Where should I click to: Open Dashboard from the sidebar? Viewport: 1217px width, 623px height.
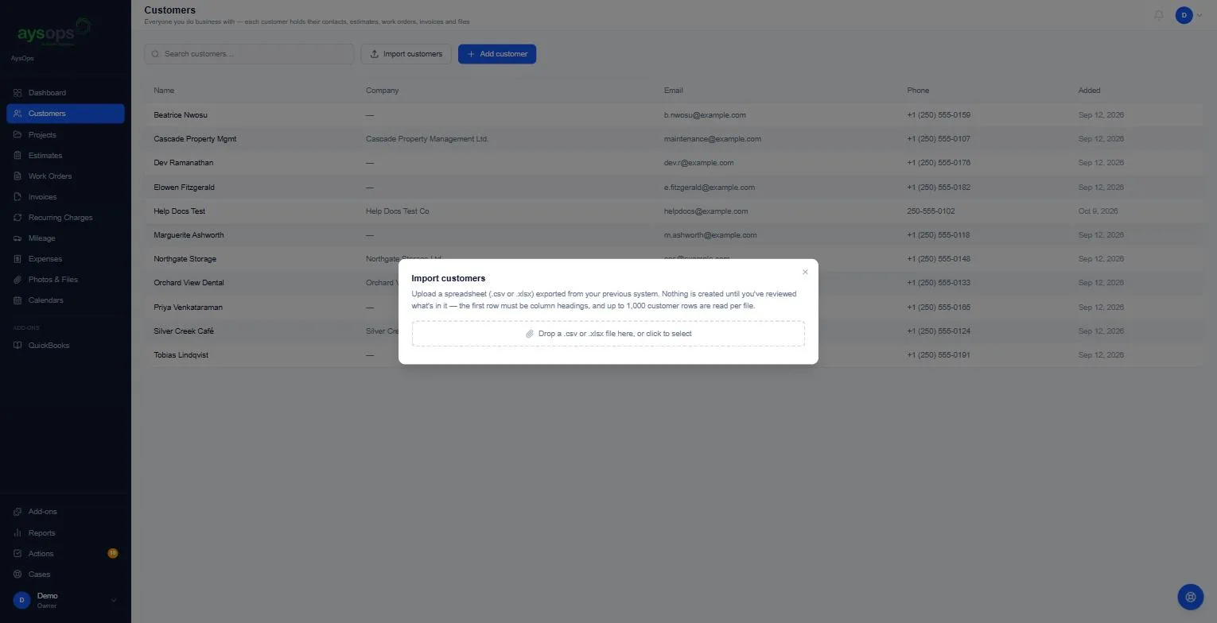pyautogui.click(x=65, y=93)
